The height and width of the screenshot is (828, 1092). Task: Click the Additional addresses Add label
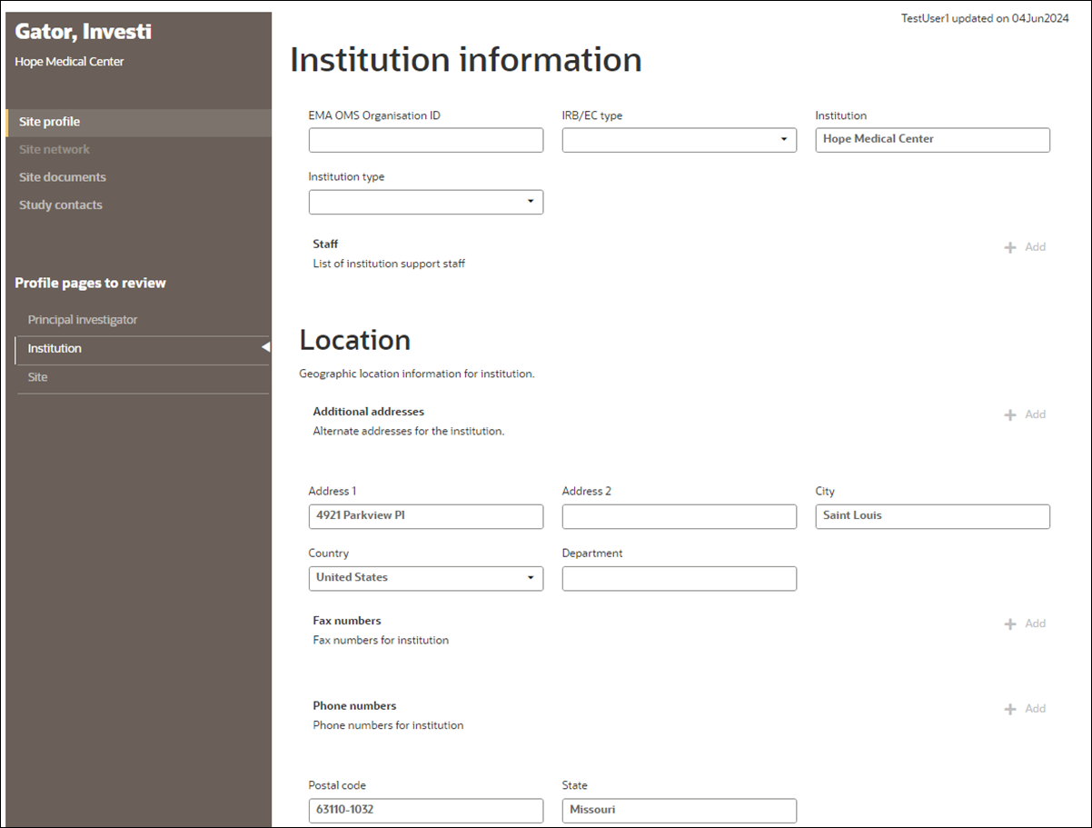(x=1036, y=414)
